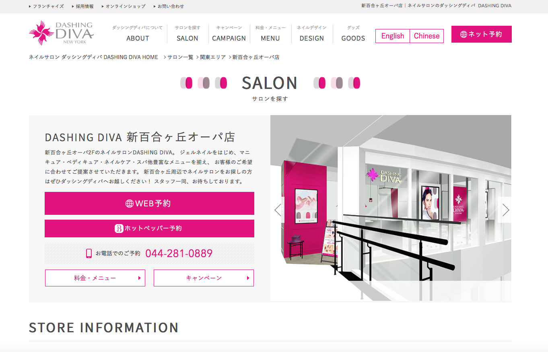Open the GOODS menu item
The image size is (548, 352).
click(353, 34)
